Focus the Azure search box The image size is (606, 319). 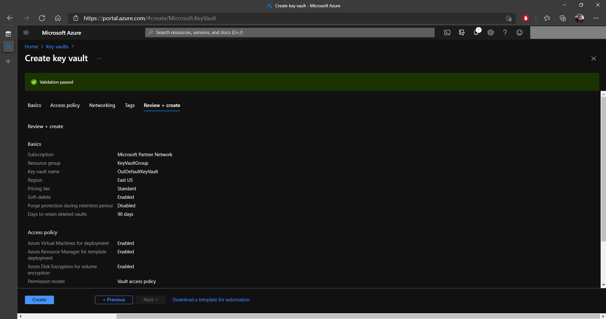tap(290, 32)
